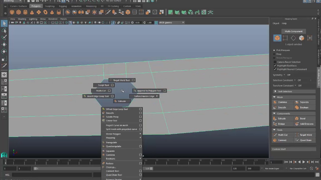
Task: Switch to UV selection mode in Modeling Toolkit
Action: 310,38
